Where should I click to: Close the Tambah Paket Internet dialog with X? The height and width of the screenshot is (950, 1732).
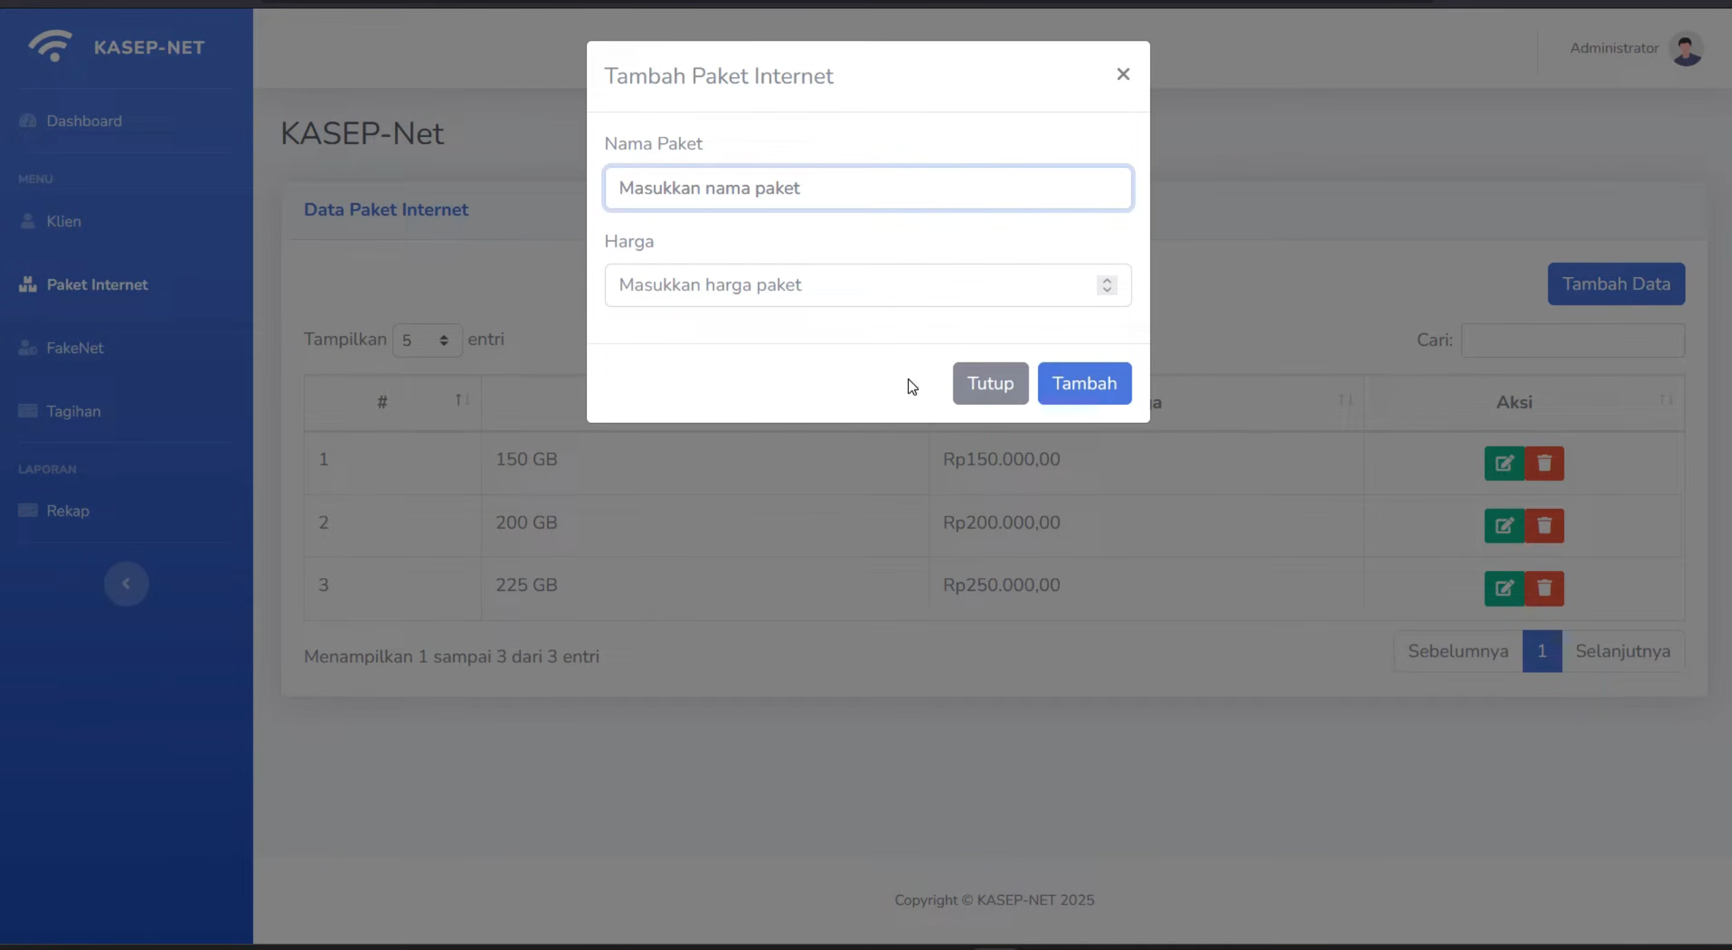tap(1123, 75)
